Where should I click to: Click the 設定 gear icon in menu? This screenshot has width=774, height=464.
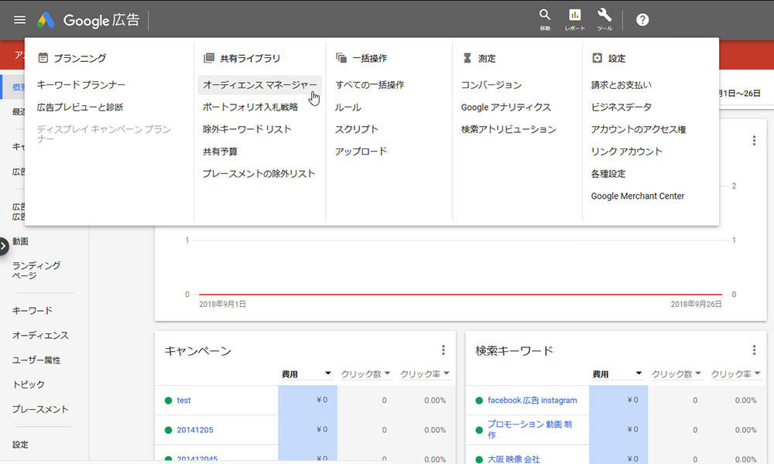click(597, 58)
